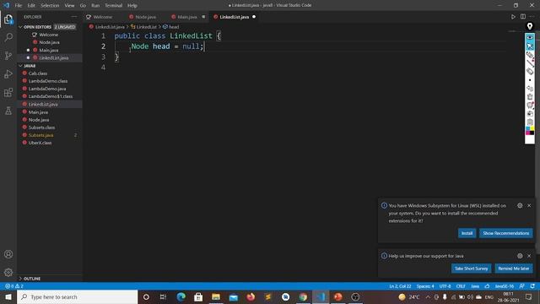This screenshot has height=304, width=540.
Task: Open the Search view in activity bar
Action: pyautogui.click(x=8, y=37)
